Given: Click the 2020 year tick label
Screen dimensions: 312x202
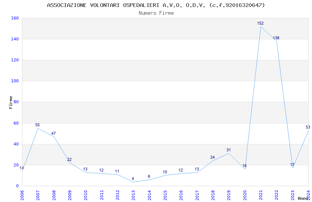Looking at the screenshot, I should click(245, 195).
